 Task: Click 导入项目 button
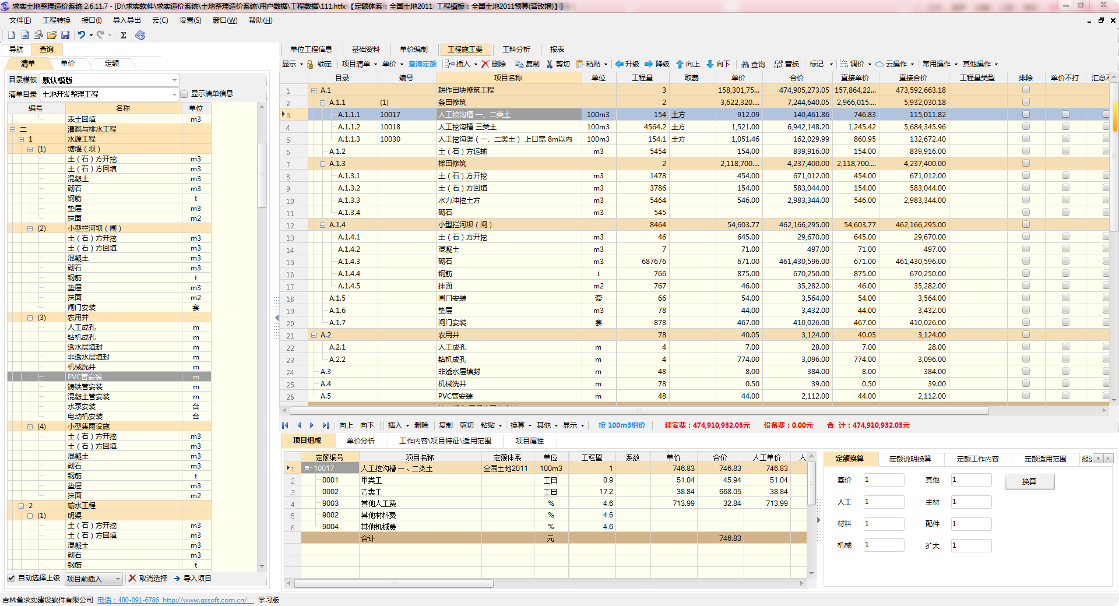(192, 579)
